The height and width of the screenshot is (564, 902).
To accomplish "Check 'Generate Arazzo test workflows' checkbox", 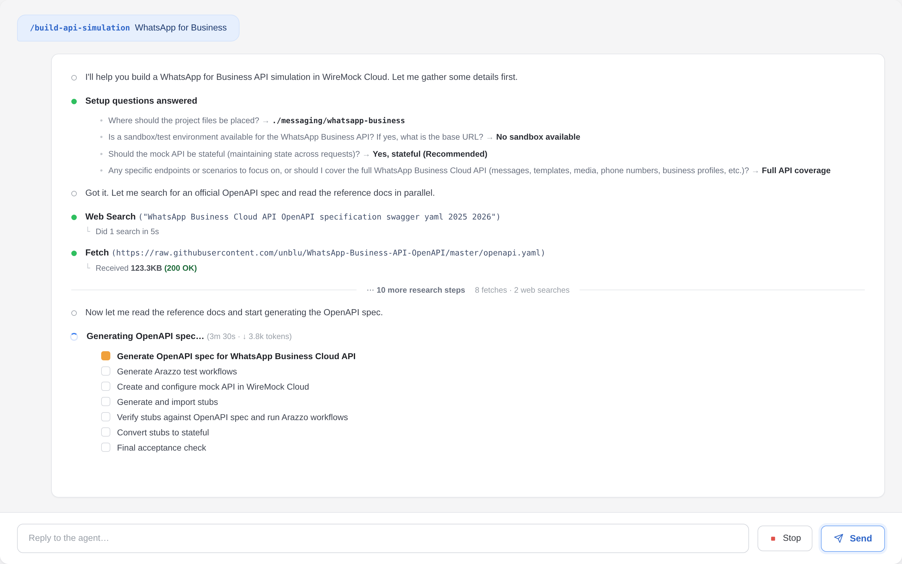I will (106, 371).
